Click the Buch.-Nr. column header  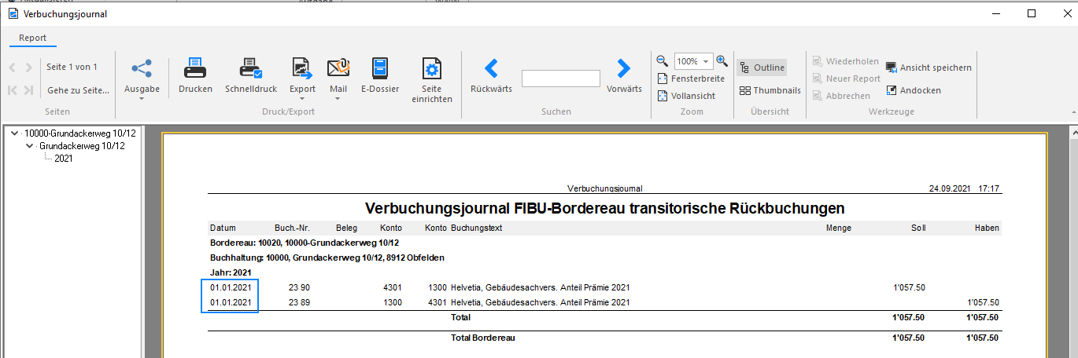click(291, 228)
